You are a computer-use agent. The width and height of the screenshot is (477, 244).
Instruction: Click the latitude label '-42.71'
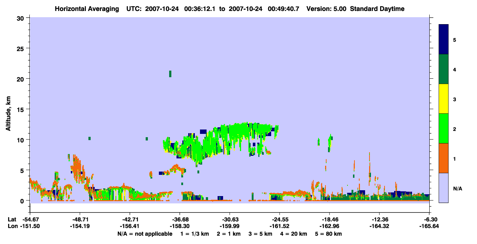click(x=130, y=219)
